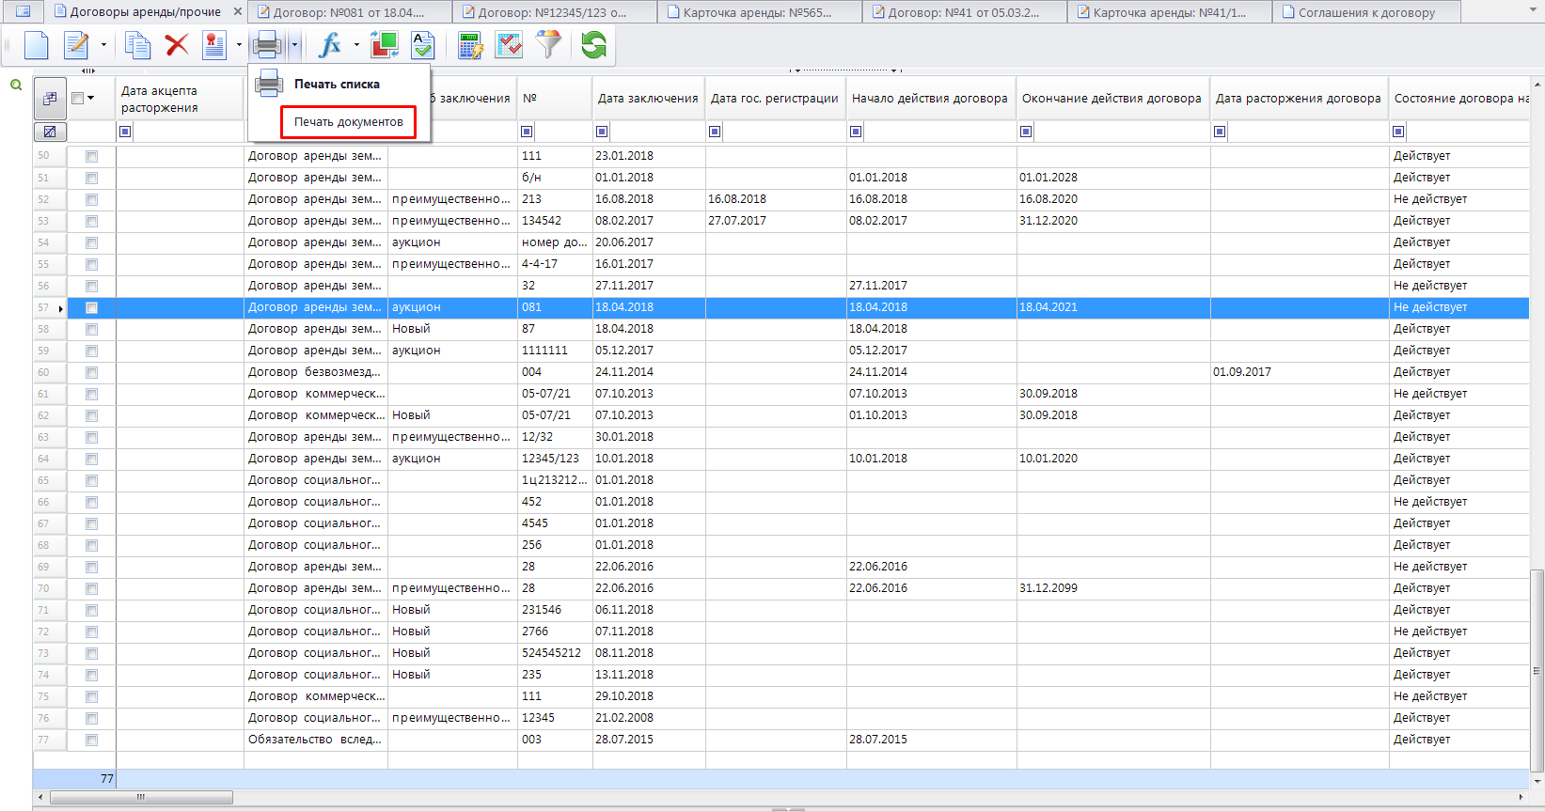This screenshot has width=1545, height=811.
Task: Open filter icon under Начало действия договора column
Action: click(x=856, y=132)
